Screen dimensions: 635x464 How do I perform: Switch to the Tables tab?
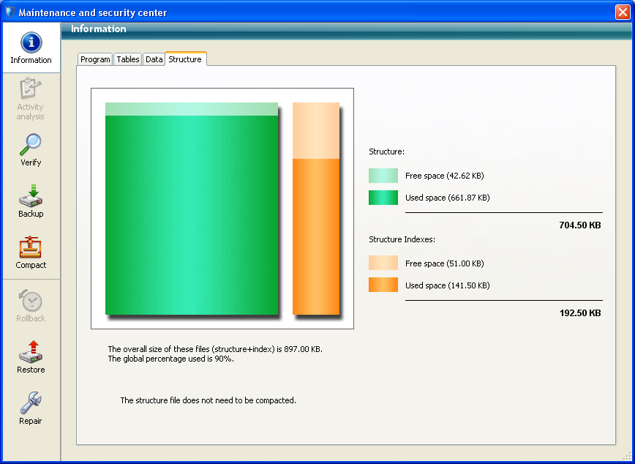point(128,59)
